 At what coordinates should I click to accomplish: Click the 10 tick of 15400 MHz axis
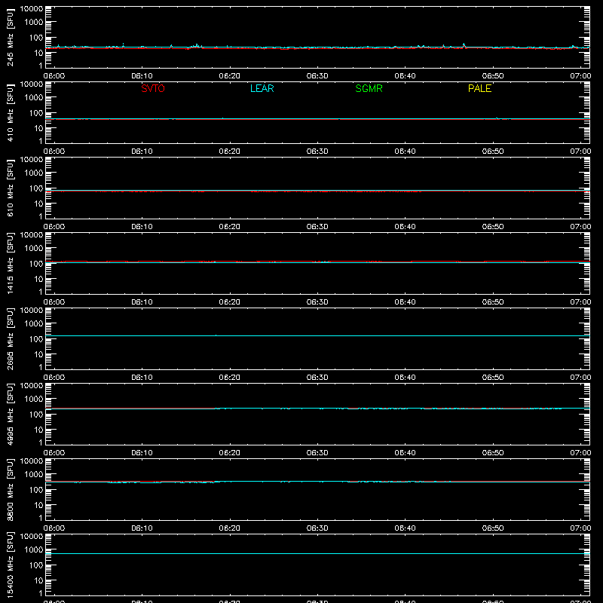click(38, 580)
